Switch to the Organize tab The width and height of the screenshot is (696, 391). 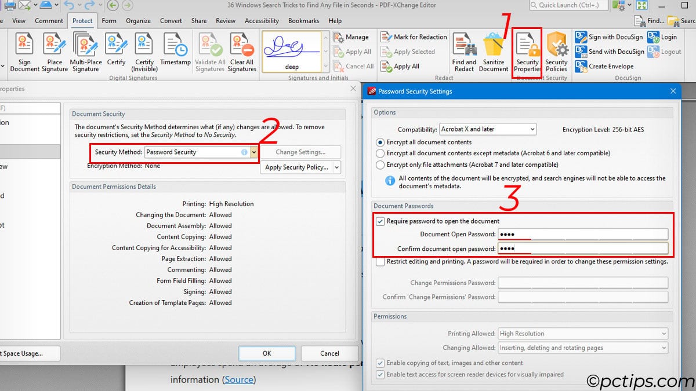tap(138, 21)
